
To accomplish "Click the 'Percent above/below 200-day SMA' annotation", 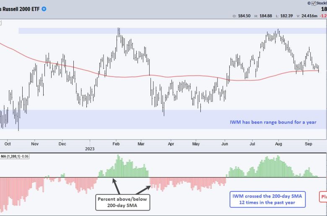I will point(122,202).
